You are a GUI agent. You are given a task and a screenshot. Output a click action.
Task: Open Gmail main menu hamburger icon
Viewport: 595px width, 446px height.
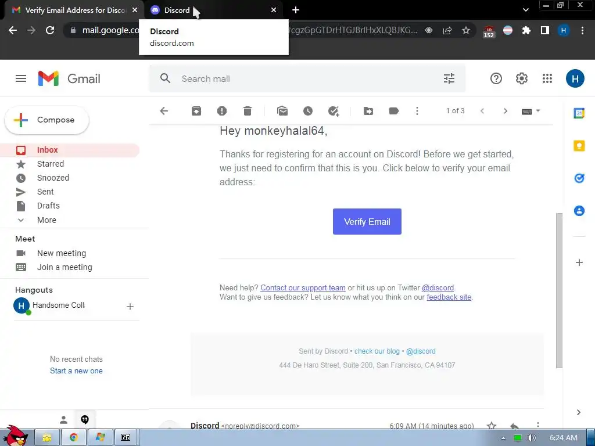point(21,78)
